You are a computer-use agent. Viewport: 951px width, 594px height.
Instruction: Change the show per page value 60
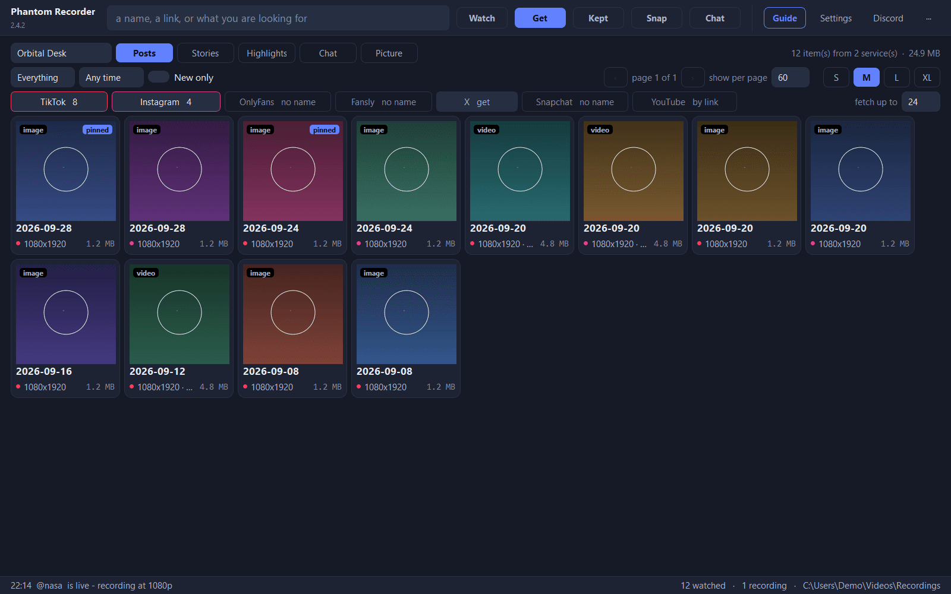click(791, 78)
